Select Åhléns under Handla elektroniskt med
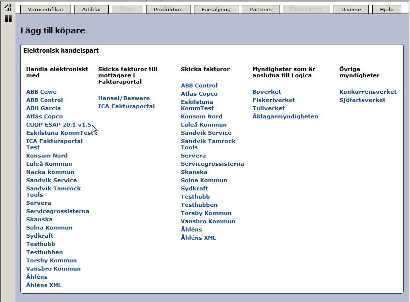Image resolution: width=410 pixels, height=302 pixels. (x=37, y=277)
